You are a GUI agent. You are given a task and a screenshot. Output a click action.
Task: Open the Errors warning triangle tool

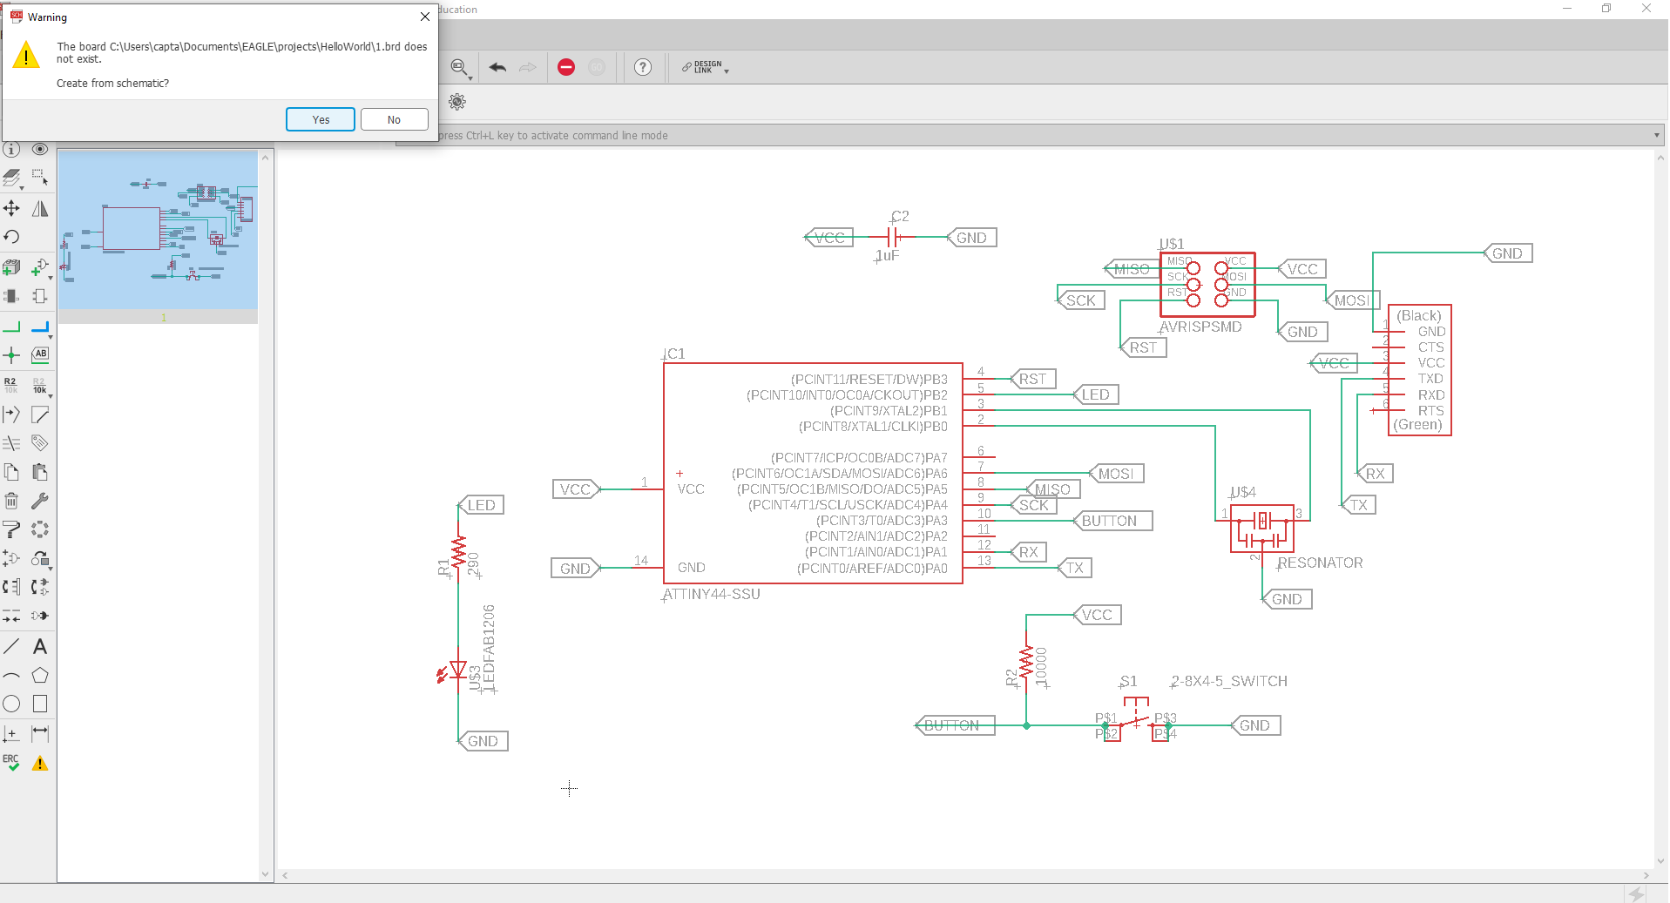coord(40,763)
